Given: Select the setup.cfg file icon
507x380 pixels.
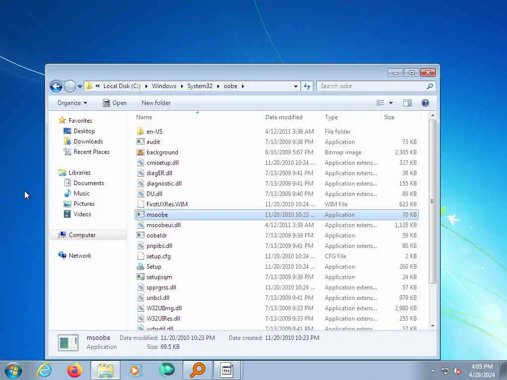Looking at the screenshot, I should coord(140,256).
